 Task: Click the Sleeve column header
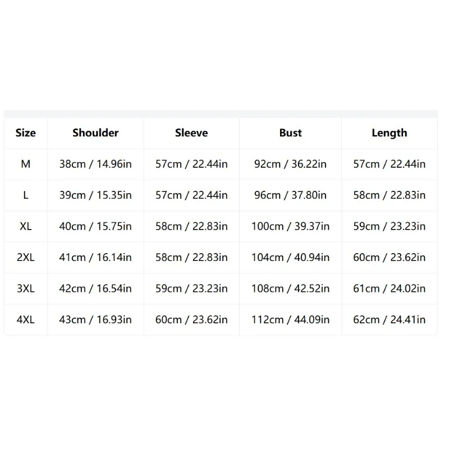pos(191,133)
